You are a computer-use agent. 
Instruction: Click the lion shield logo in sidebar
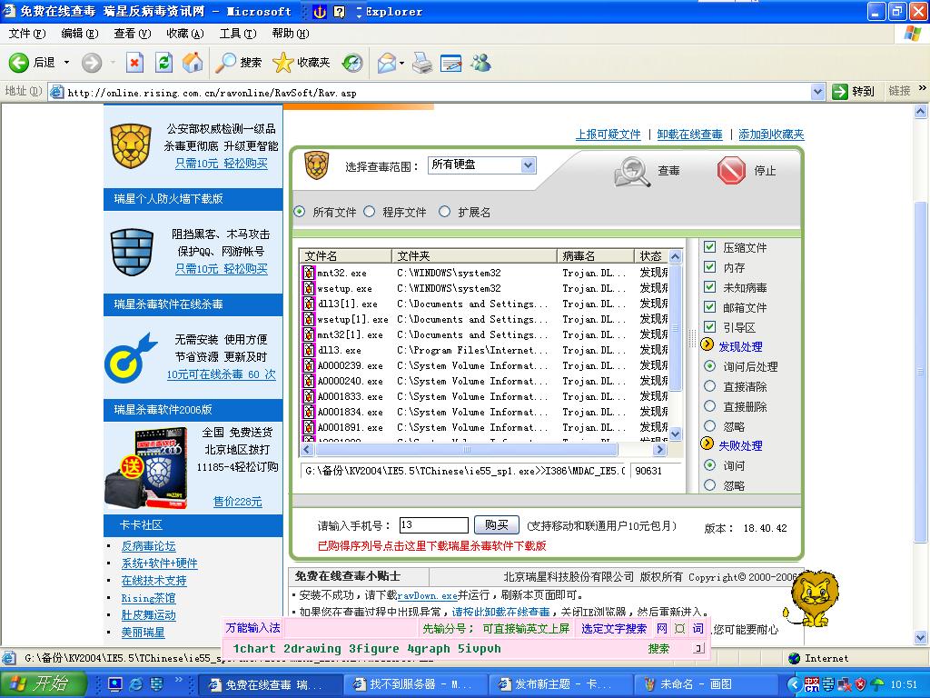[131, 146]
